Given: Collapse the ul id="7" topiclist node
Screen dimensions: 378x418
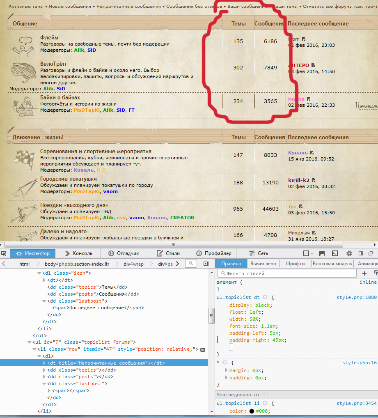Looking at the screenshot, I should pyautogui.click(x=29, y=342).
